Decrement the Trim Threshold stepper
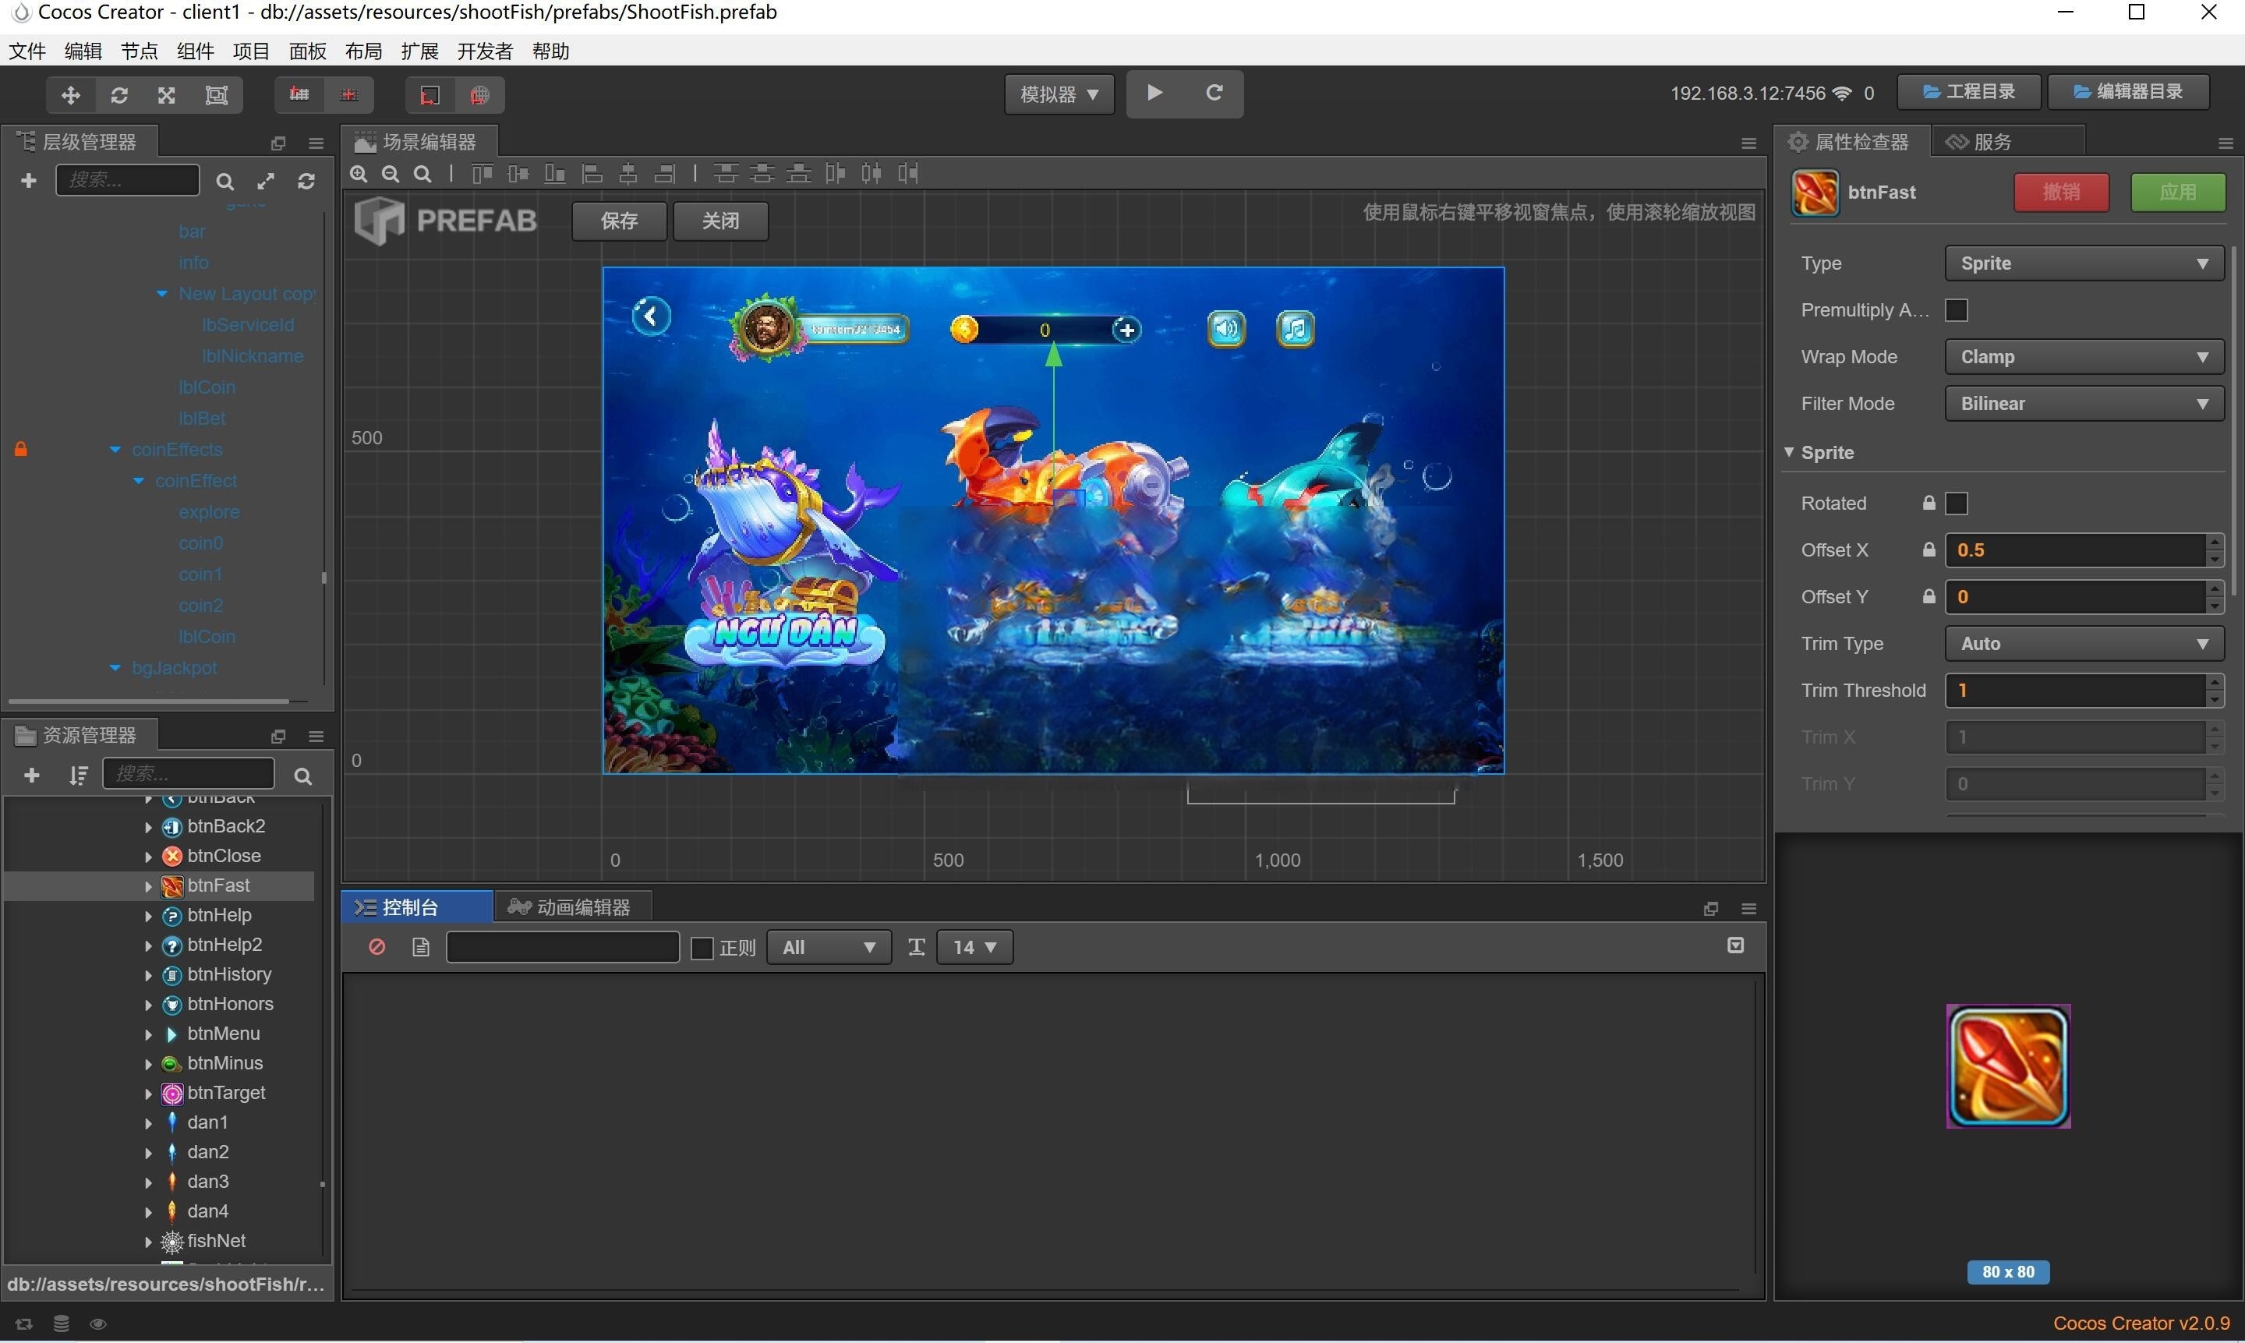 tap(2213, 699)
